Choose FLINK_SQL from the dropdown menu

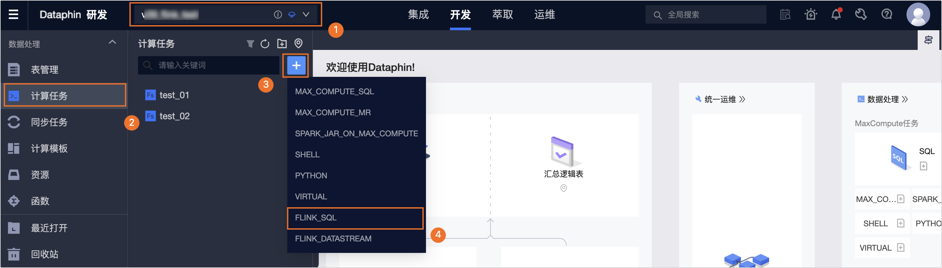(x=355, y=218)
